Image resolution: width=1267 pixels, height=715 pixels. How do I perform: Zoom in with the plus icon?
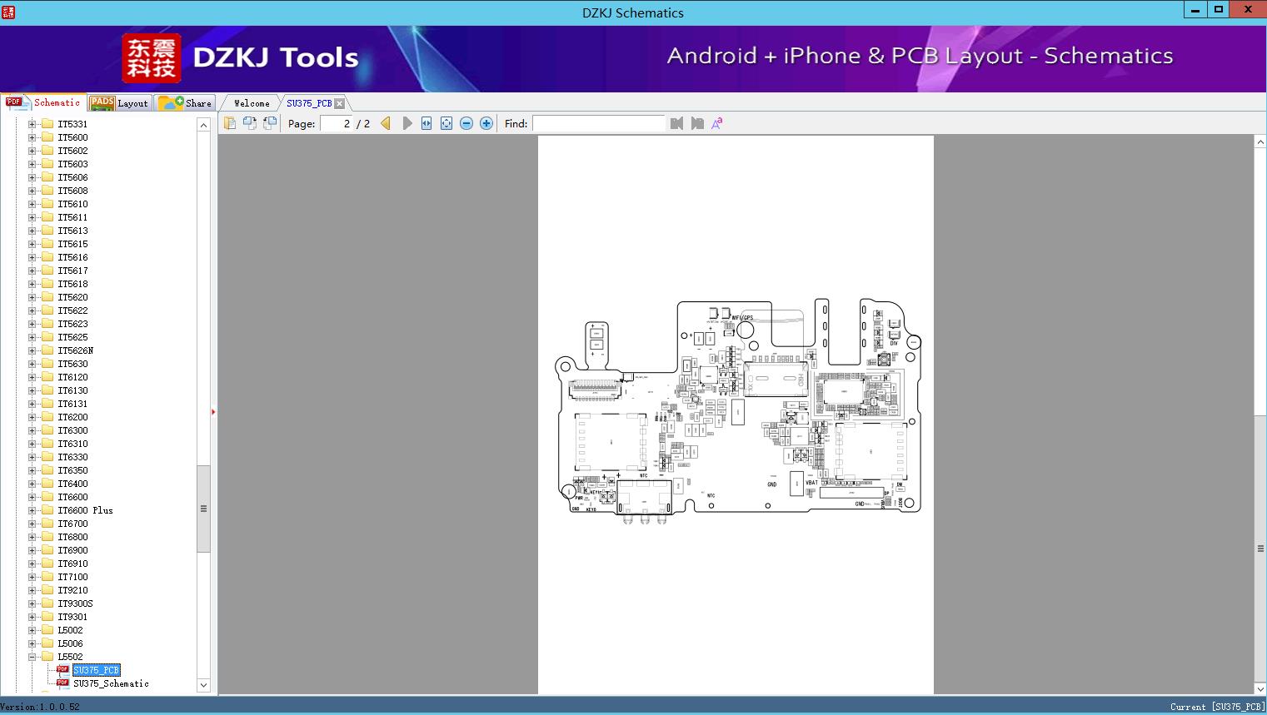pyautogui.click(x=486, y=123)
